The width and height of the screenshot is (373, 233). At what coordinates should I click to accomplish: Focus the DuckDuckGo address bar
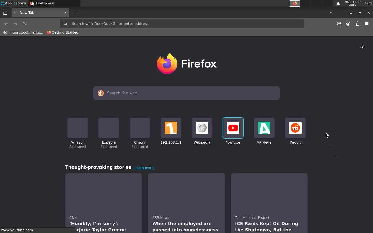point(182,24)
